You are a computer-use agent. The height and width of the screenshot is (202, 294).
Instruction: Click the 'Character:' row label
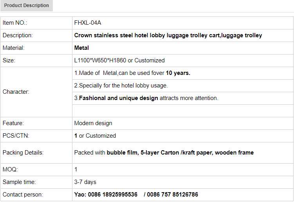pos(16,92)
